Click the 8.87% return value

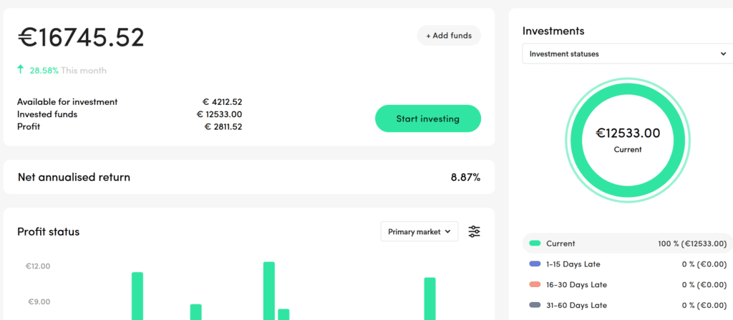465,177
